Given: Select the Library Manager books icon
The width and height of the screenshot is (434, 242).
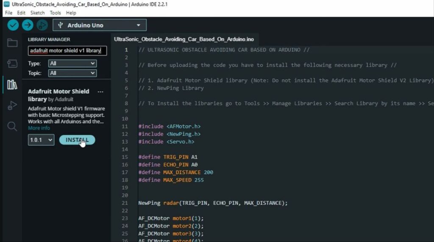Looking at the screenshot, I should click(12, 84).
